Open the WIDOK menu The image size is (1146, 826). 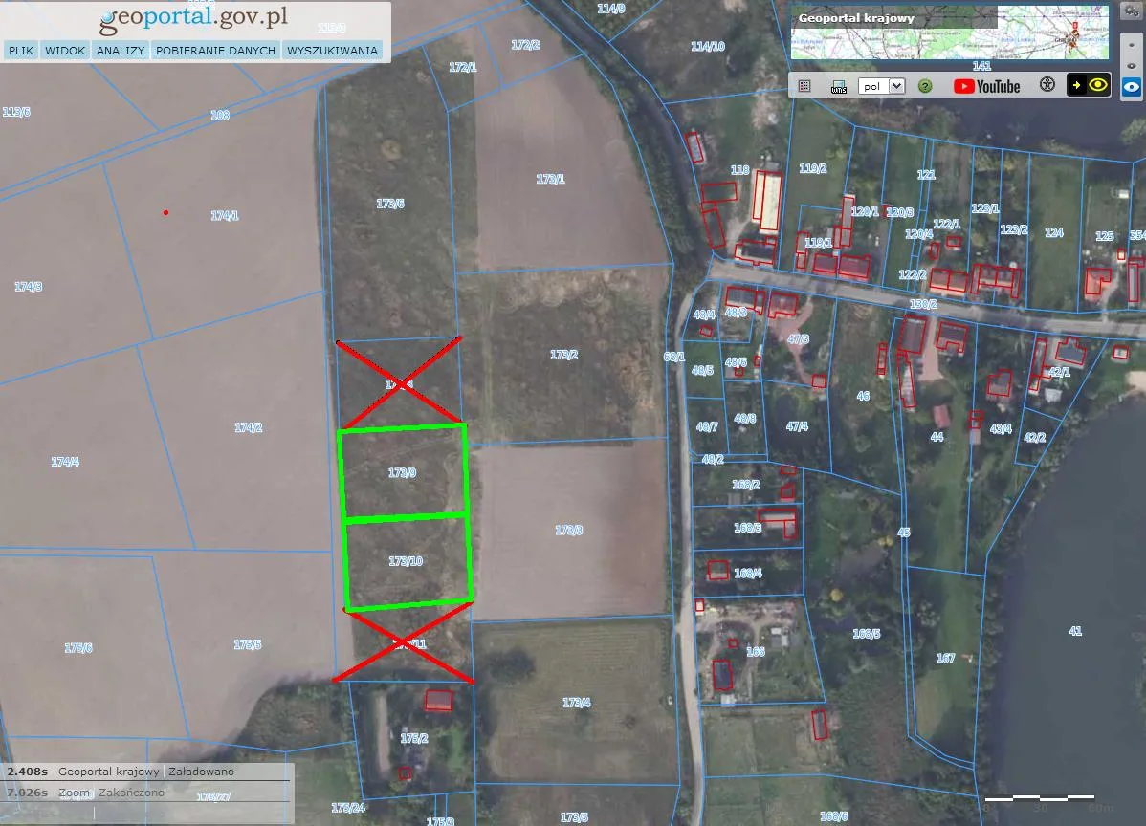click(65, 51)
